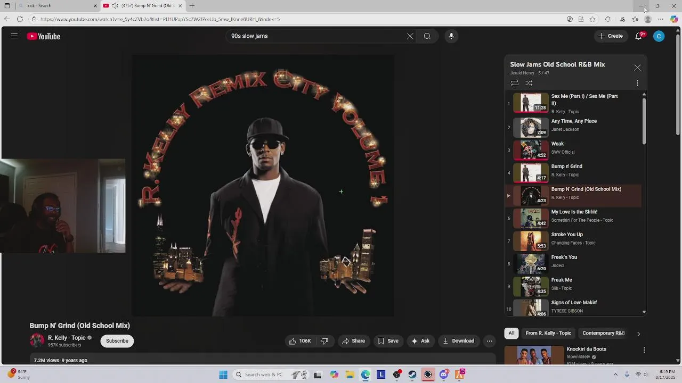
Task: Close the Slow Jams playlist panel
Action: tap(637, 68)
